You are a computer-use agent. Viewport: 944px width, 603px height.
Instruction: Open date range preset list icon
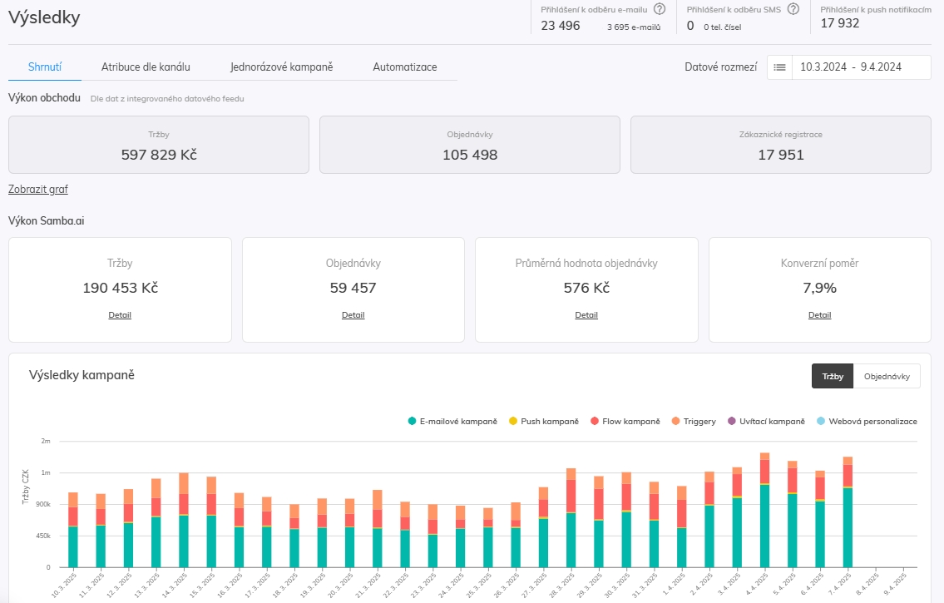(x=779, y=67)
